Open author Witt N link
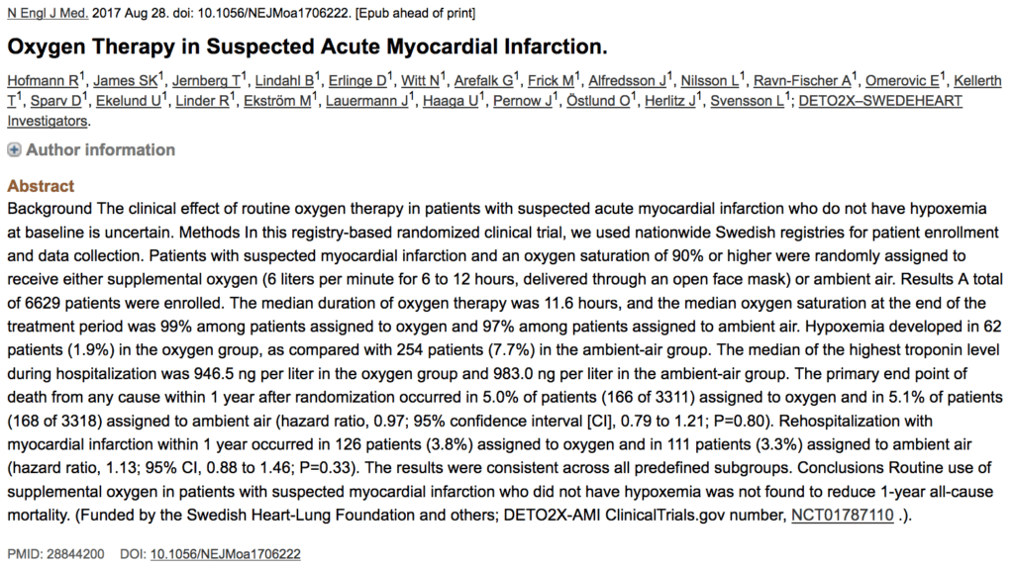Screen dimensions: 1014x569 click(420, 81)
